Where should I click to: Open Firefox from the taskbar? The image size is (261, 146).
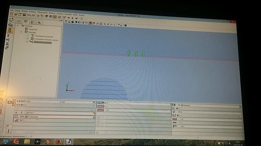pyautogui.click(x=58, y=142)
